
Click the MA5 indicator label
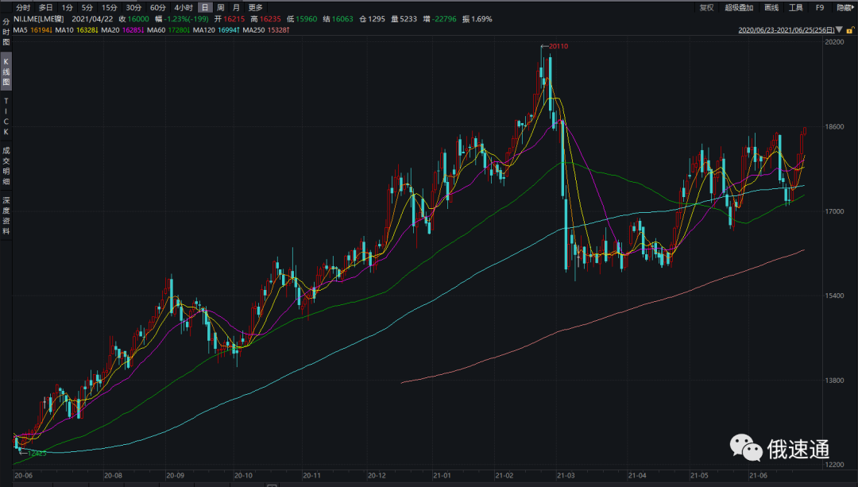21,29
